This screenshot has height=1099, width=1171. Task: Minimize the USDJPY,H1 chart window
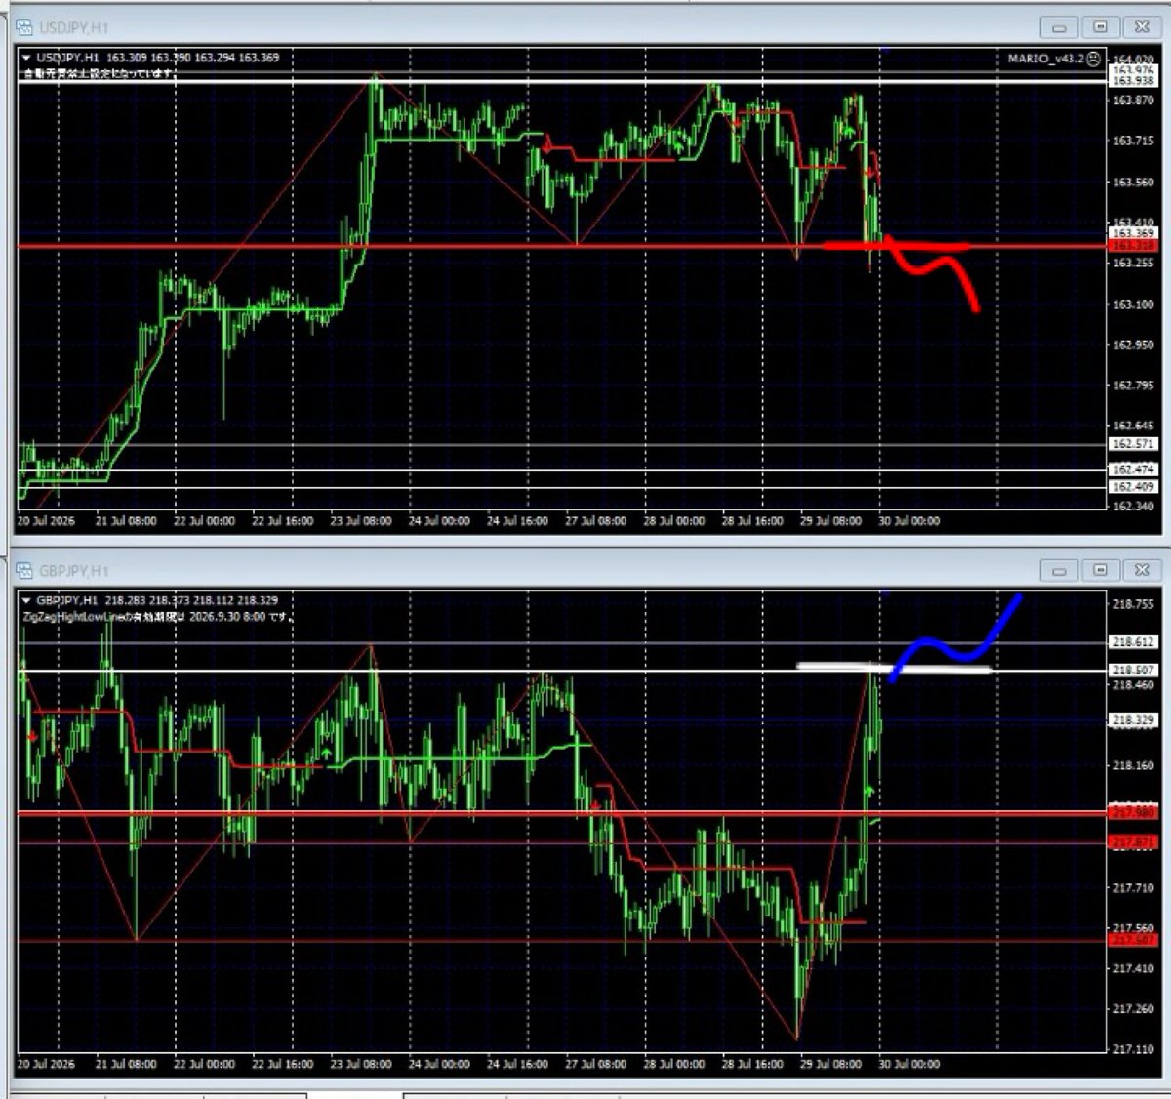pos(1059,27)
